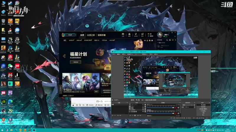Click the search icon in friend list
The width and height of the screenshot is (236, 132).
click(x=176, y=40)
